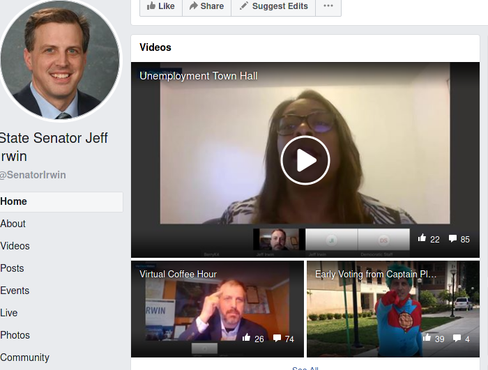The width and height of the screenshot is (488, 370).
Task: Click the Early Voting from Captain Pl... title
Action: pyautogui.click(x=376, y=274)
